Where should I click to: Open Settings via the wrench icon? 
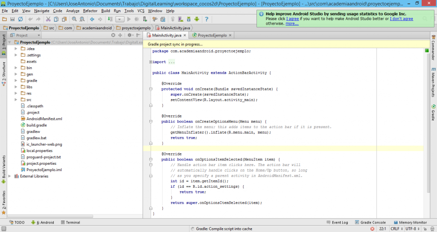tap(155, 19)
